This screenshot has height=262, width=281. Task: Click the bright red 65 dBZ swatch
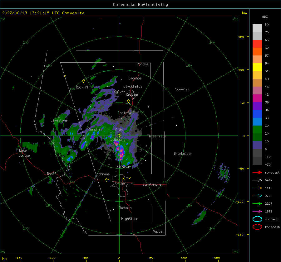(257, 44)
